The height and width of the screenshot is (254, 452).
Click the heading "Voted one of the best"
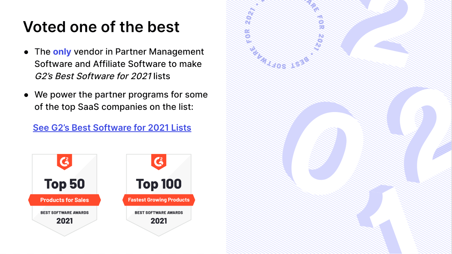pyautogui.click(x=101, y=27)
